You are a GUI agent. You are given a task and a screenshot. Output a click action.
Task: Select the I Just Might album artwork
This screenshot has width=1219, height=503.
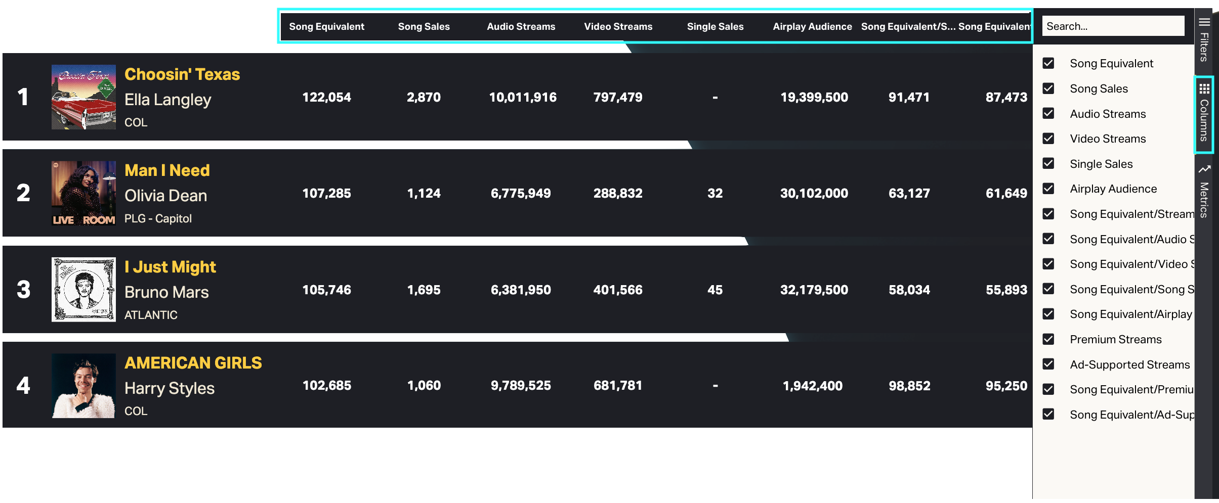(83, 289)
